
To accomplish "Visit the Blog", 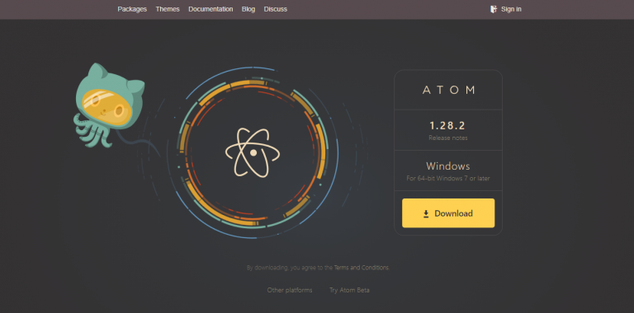I will pyautogui.click(x=248, y=9).
